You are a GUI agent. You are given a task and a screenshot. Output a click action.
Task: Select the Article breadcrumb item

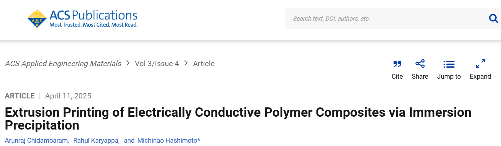[x=204, y=64]
